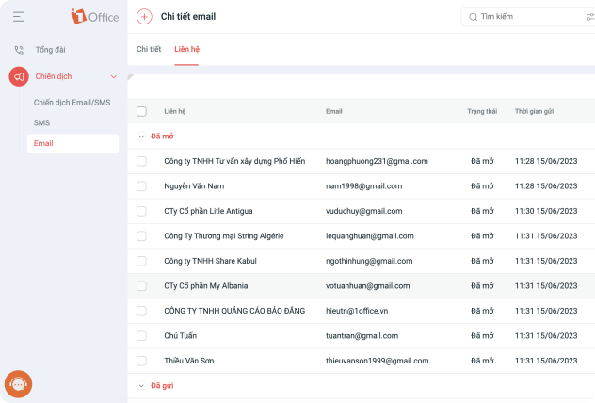Sort by the Email column header
The height and width of the screenshot is (403, 595).
pos(334,111)
